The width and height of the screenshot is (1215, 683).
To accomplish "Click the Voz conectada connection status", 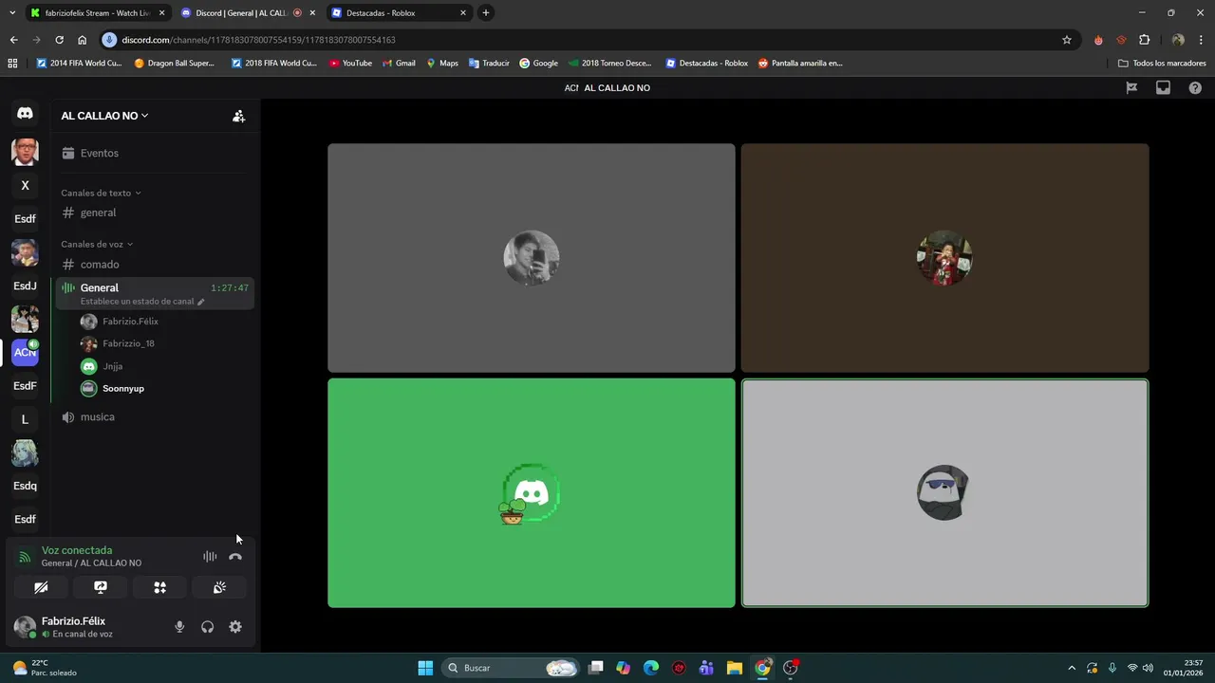I will [77, 550].
